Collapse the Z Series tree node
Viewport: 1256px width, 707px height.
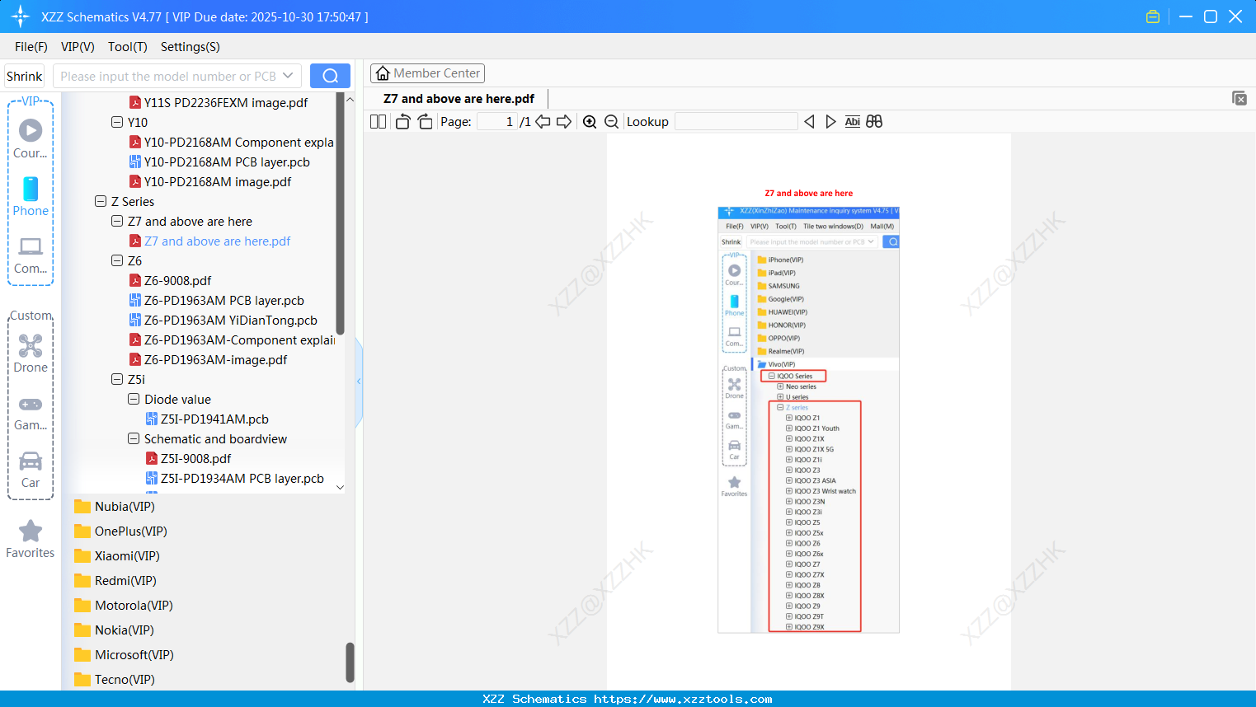point(101,201)
